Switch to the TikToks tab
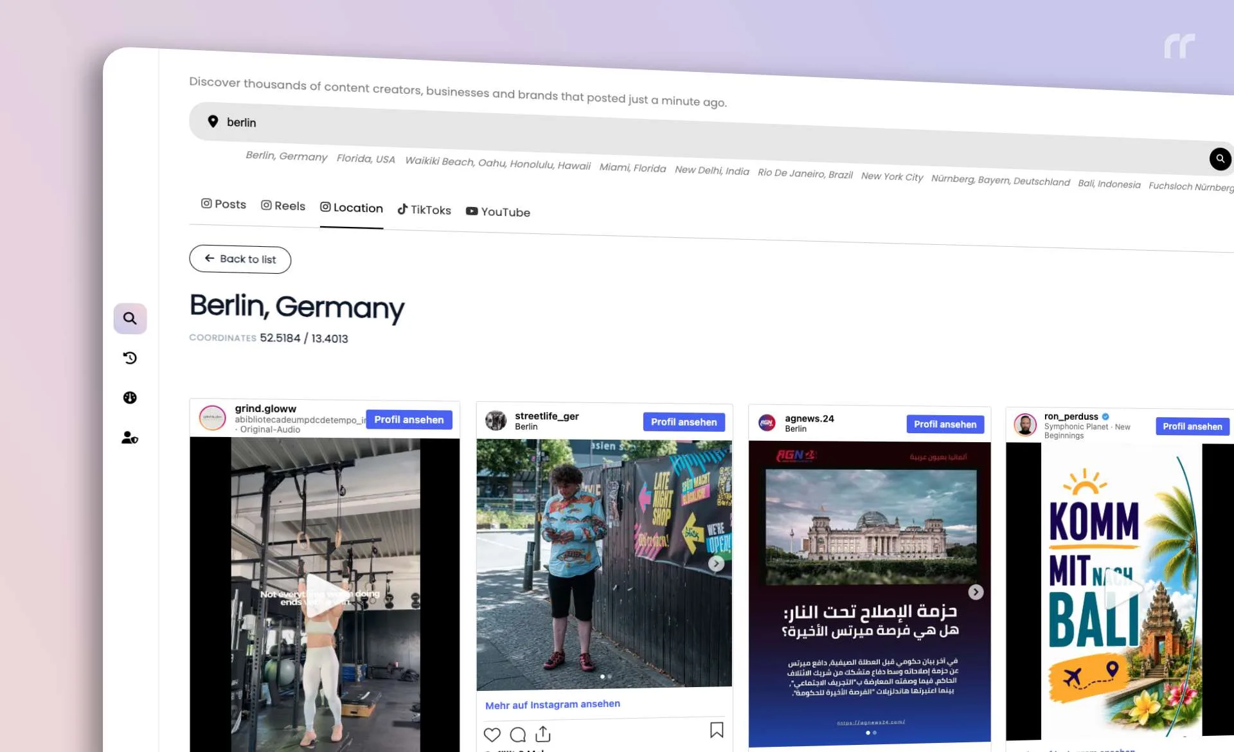 pos(424,210)
